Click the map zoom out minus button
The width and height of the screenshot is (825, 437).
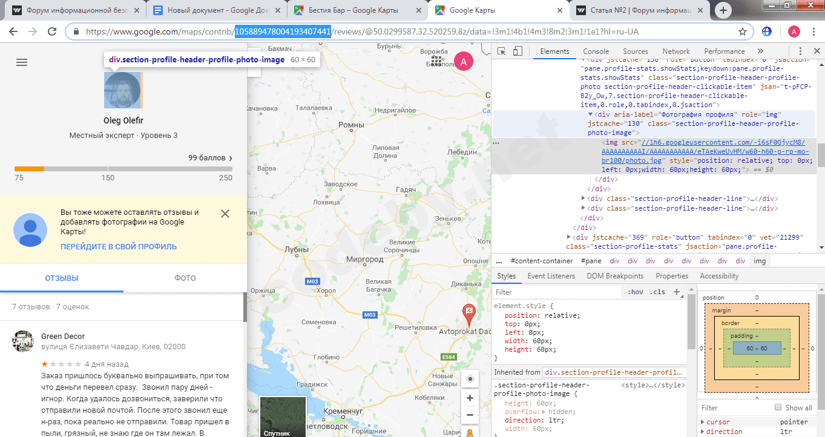[x=470, y=415]
